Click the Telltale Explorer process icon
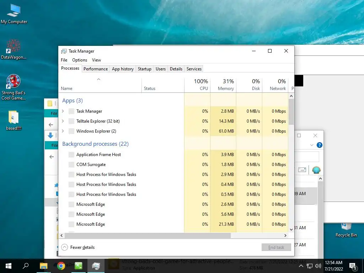The width and height of the screenshot is (364, 273). coord(71,121)
